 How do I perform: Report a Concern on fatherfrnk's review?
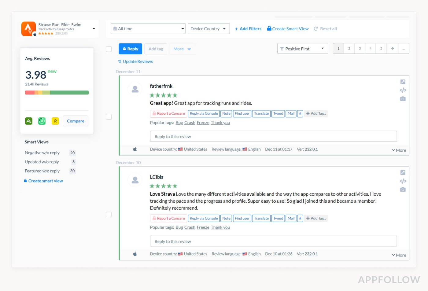(168, 113)
